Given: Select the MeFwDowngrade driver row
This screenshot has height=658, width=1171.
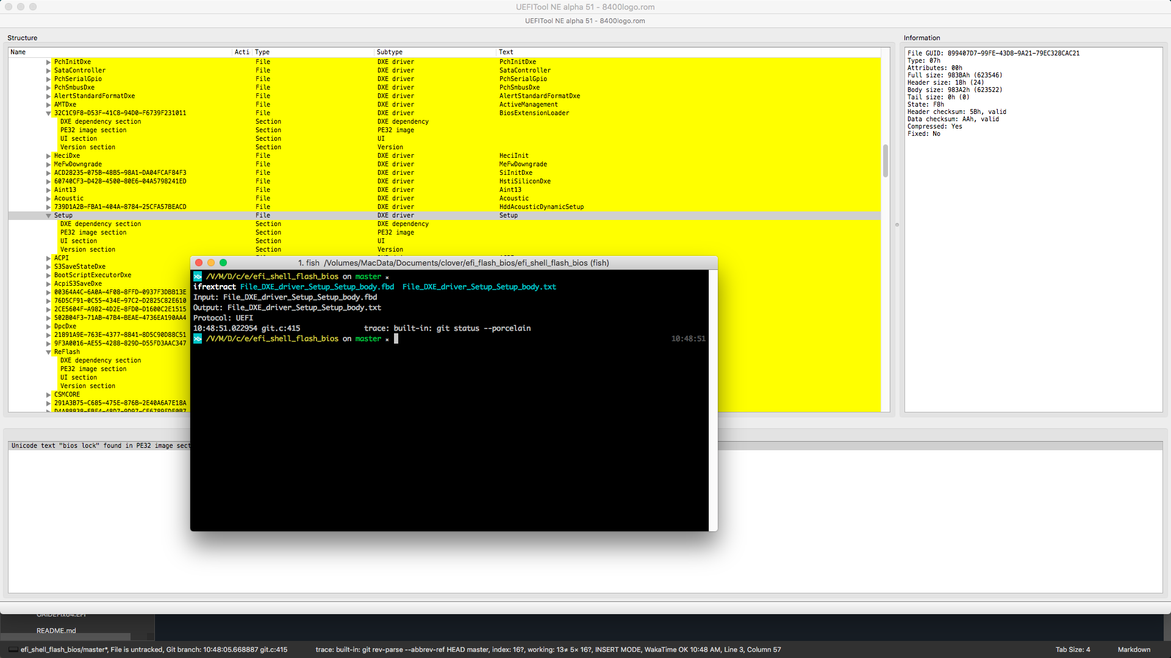Looking at the screenshot, I should (x=78, y=164).
